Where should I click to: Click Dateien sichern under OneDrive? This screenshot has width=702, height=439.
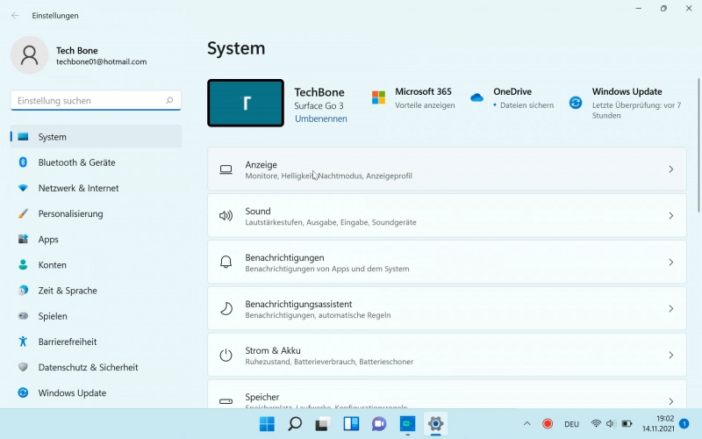tap(526, 105)
